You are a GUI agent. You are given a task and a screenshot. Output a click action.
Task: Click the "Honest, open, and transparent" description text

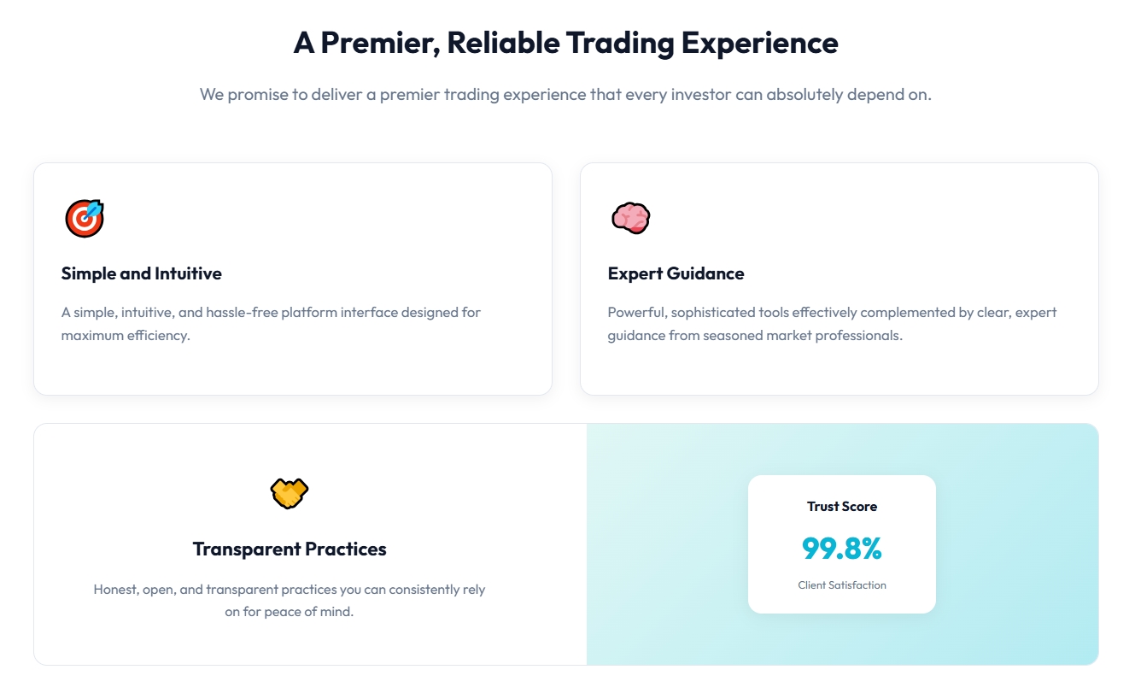289,590
